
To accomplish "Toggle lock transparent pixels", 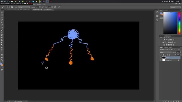I will click(163, 55).
